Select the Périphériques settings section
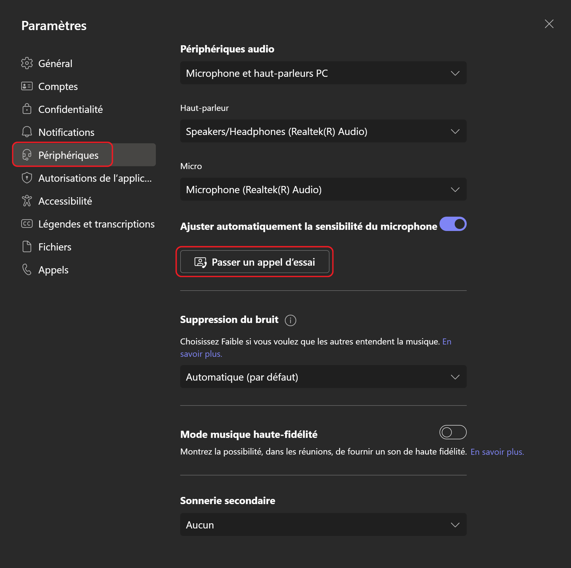 pyautogui.click(x=68, y=155)
